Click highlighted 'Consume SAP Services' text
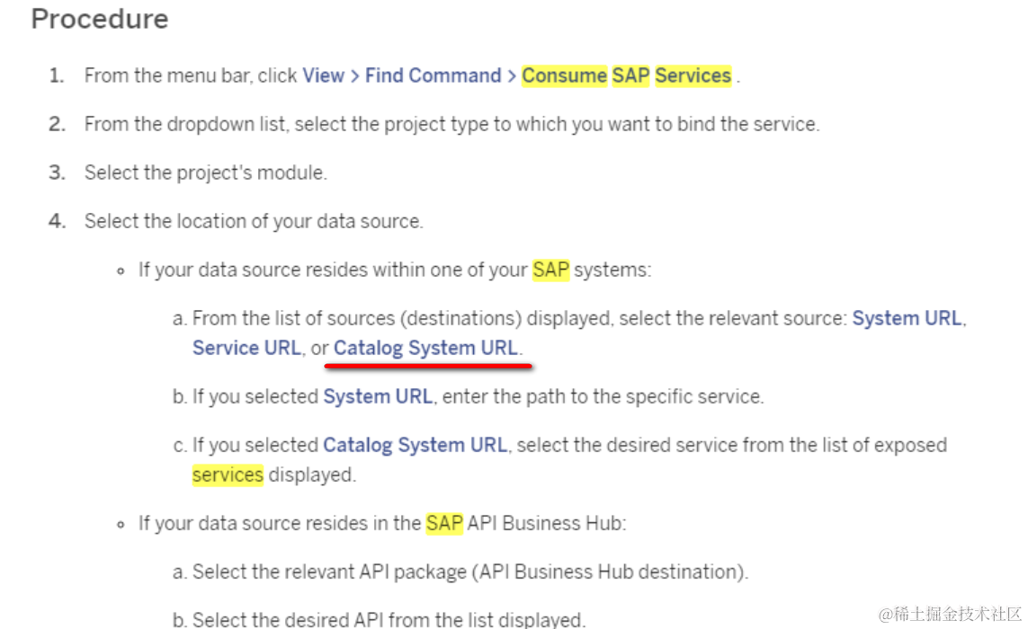Image resolution: width=1028 pixels, height=629 pixels. [626, 75]
